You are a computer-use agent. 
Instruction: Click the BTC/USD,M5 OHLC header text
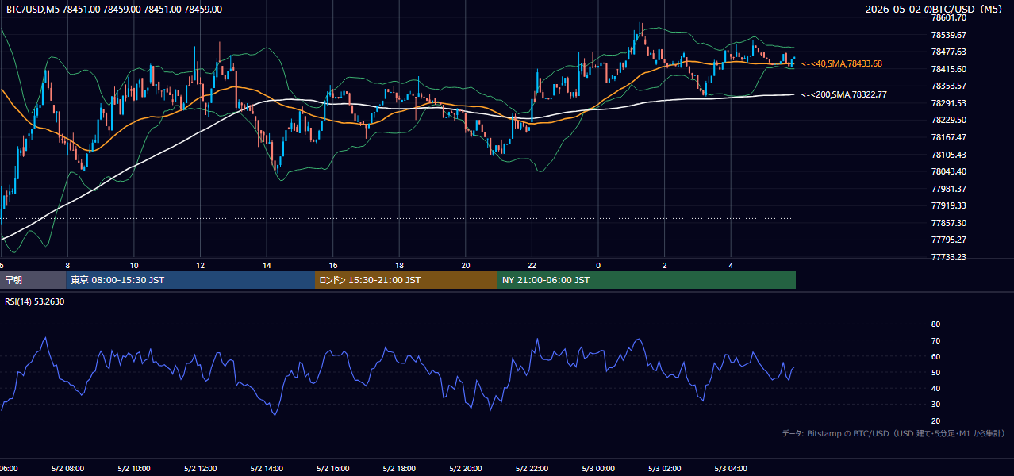(x=114, y=10)
